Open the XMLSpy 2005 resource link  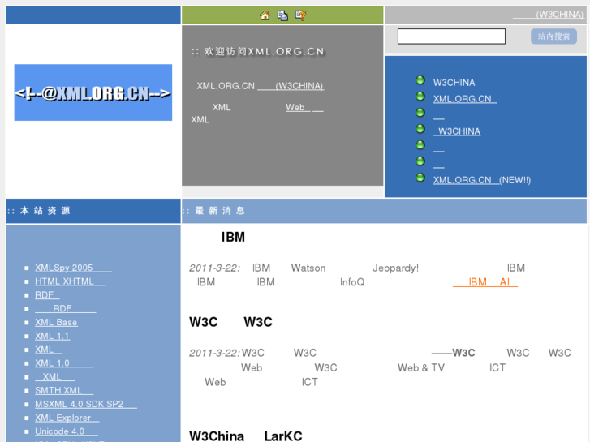pos(73,268)
